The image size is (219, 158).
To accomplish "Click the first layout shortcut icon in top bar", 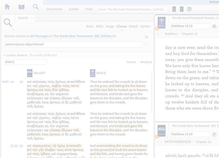I will point(174,9).
